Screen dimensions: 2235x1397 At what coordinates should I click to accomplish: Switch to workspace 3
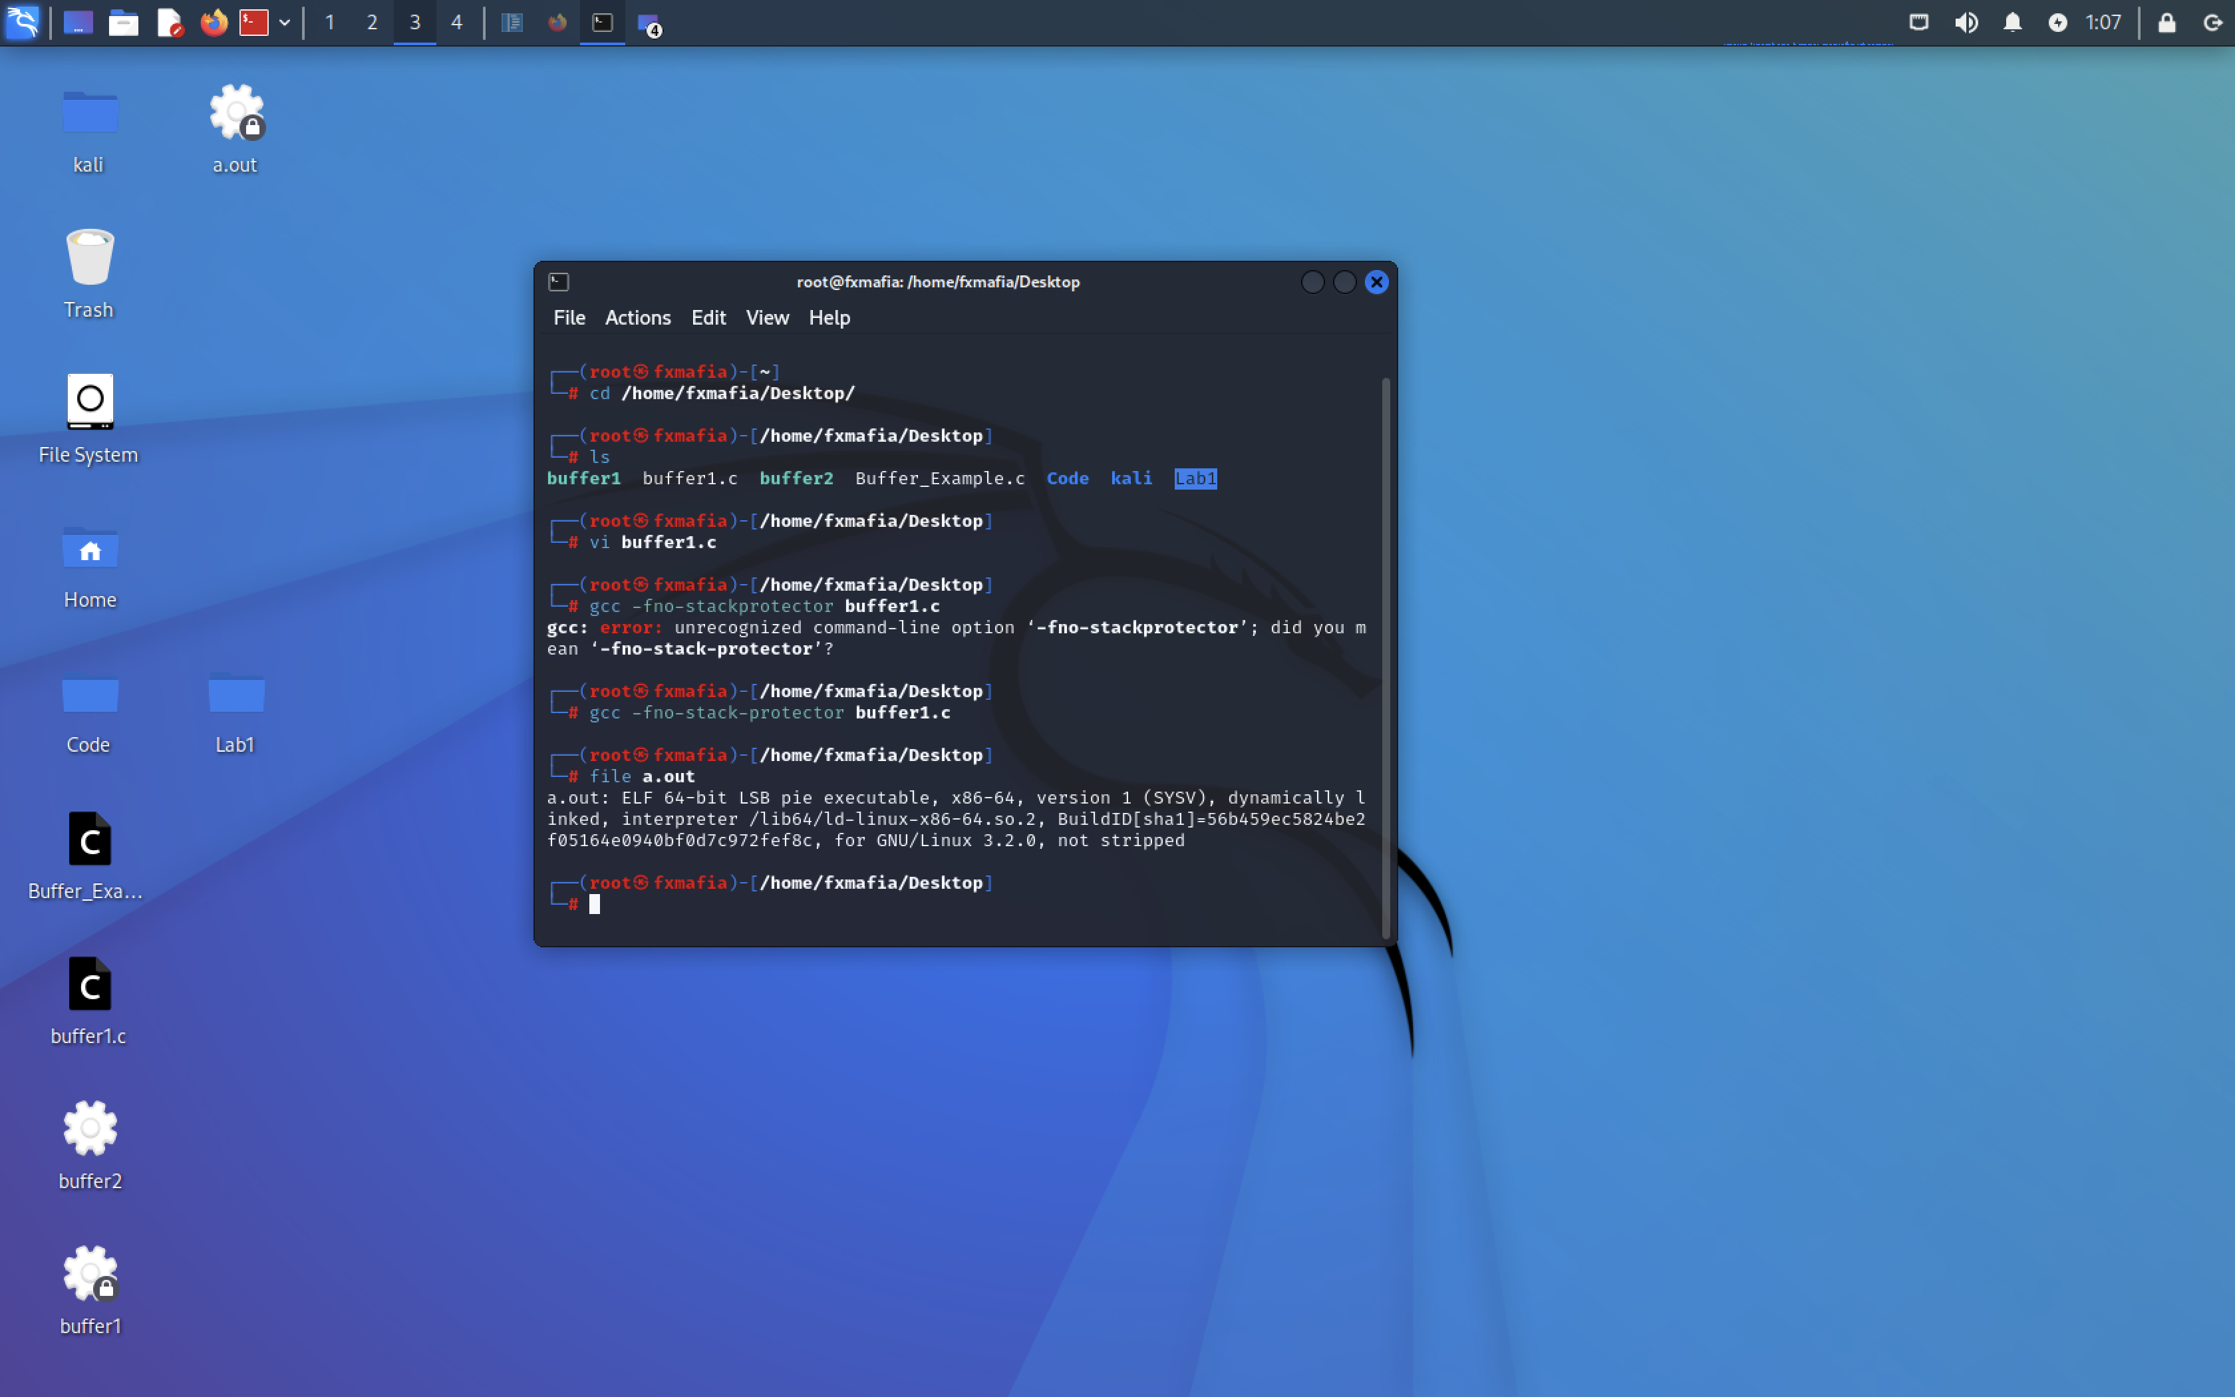414,22
